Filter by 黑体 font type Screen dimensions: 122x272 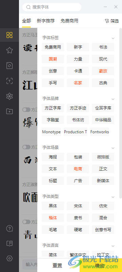point(53,206)
